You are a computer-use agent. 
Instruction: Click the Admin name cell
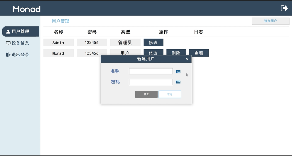tap(58, 42)
